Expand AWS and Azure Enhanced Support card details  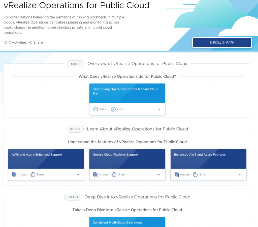pos(78,175)
